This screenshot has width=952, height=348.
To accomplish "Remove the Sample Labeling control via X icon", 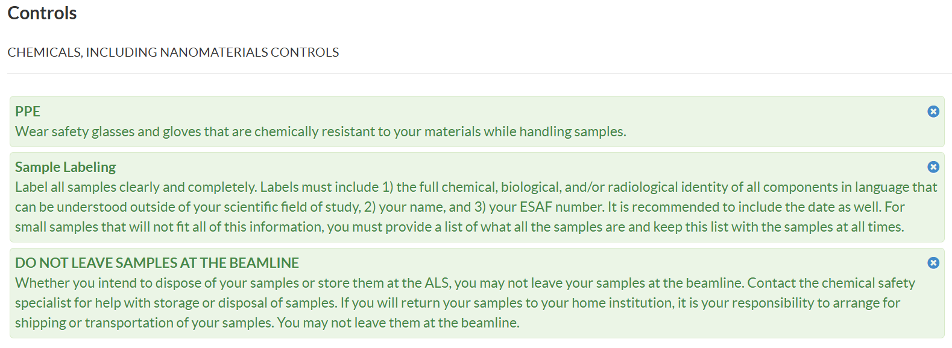I will [933, 167].
